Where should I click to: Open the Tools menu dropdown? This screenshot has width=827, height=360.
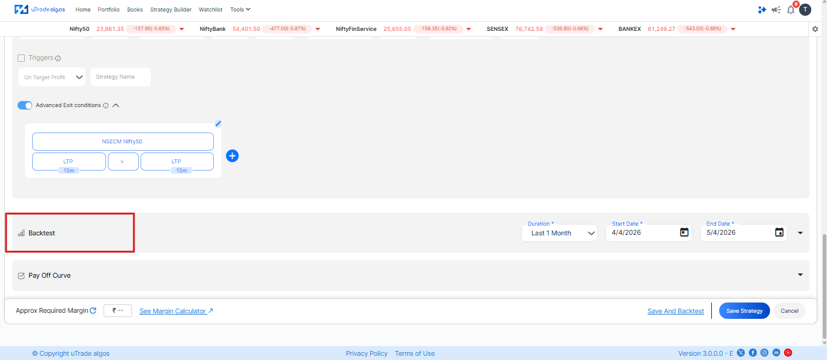coord(241,10)
